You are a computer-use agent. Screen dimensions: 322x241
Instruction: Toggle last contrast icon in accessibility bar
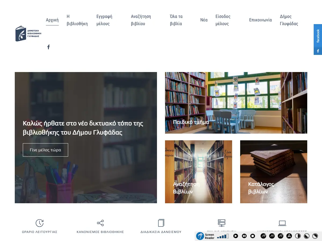[315, 236]
